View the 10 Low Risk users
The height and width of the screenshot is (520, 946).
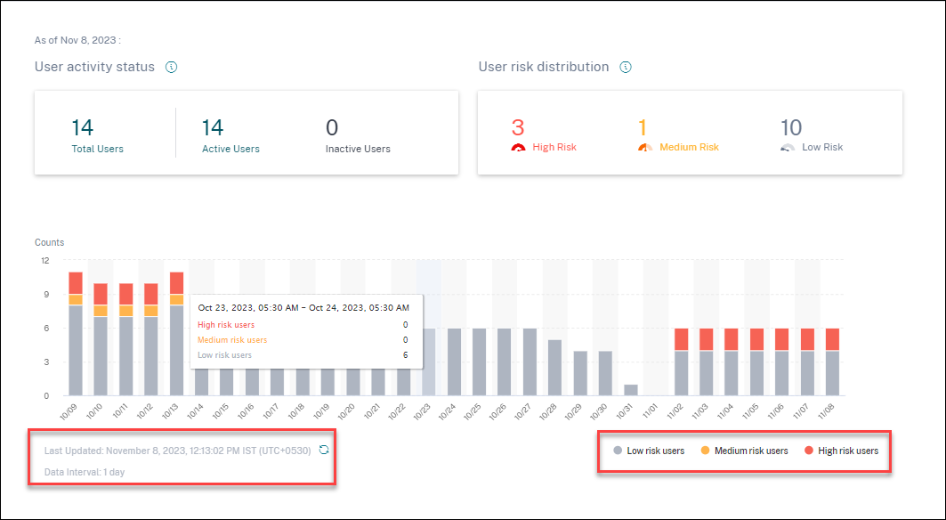(790, 128)
